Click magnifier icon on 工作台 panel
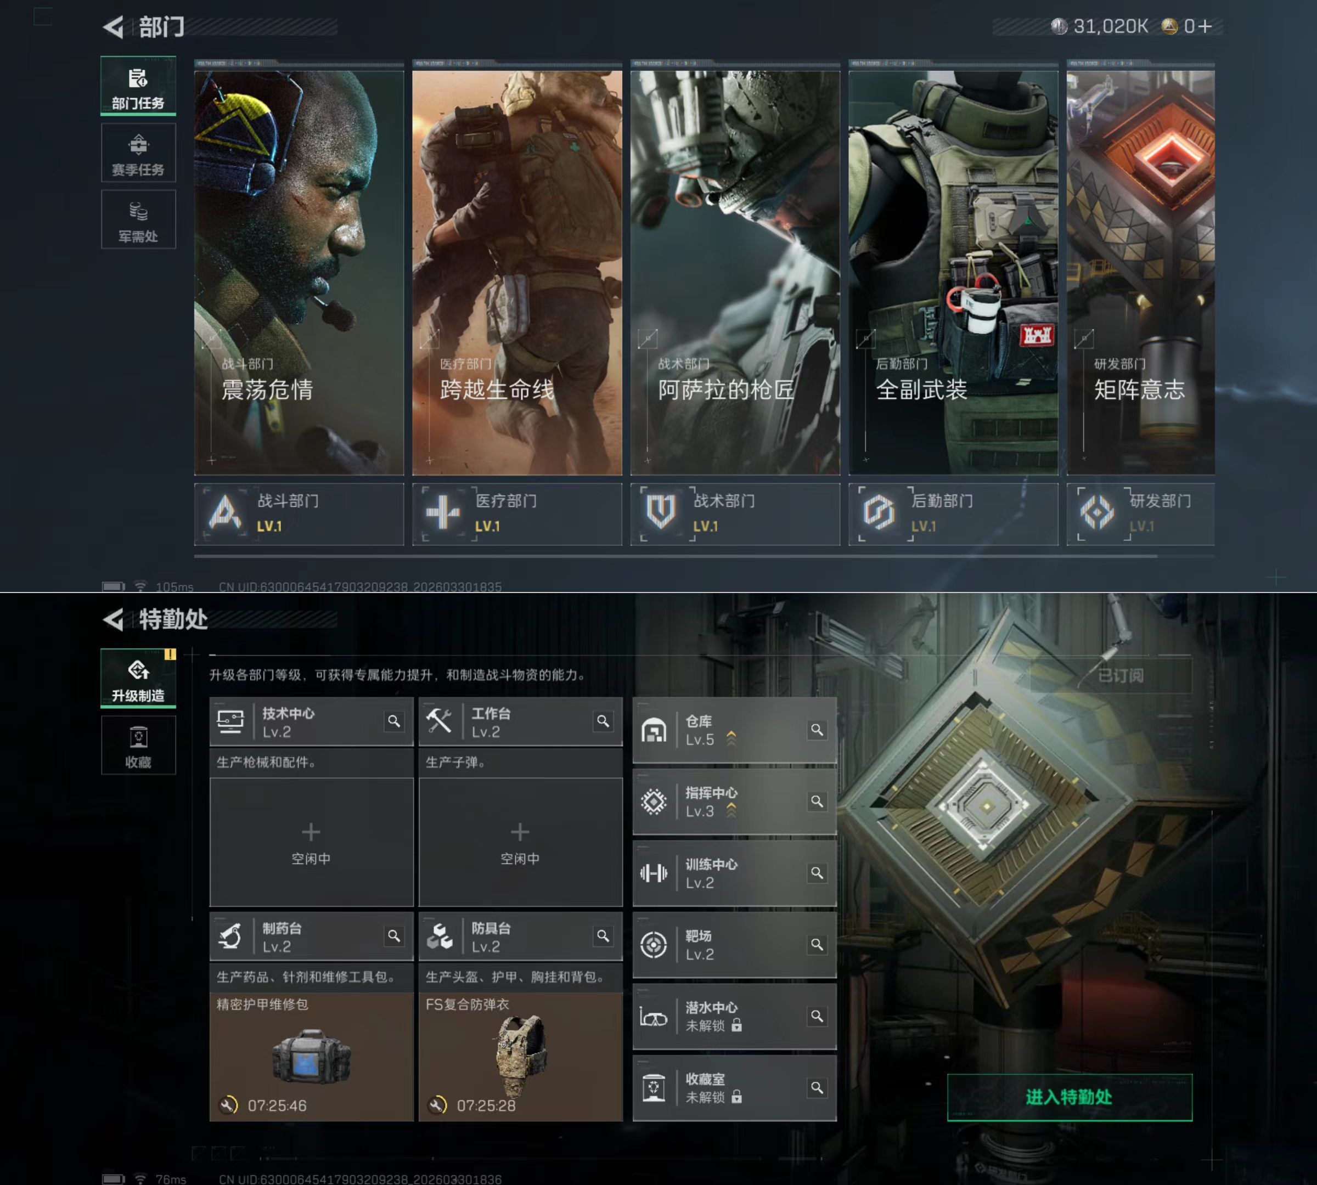This screenshot has width=1317, height=1185. (603, 721)
